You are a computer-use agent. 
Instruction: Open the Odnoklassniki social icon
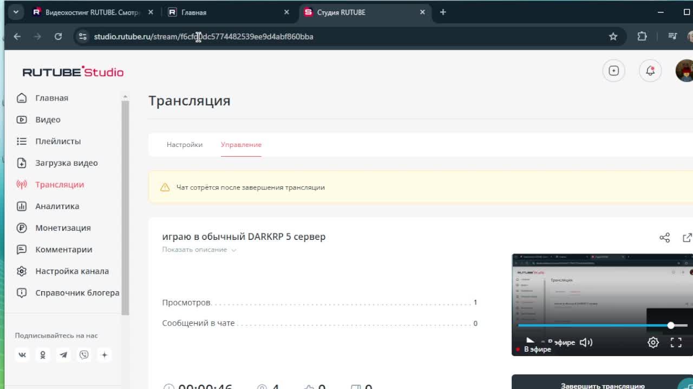pyautogui.click(x=43, y=355)
